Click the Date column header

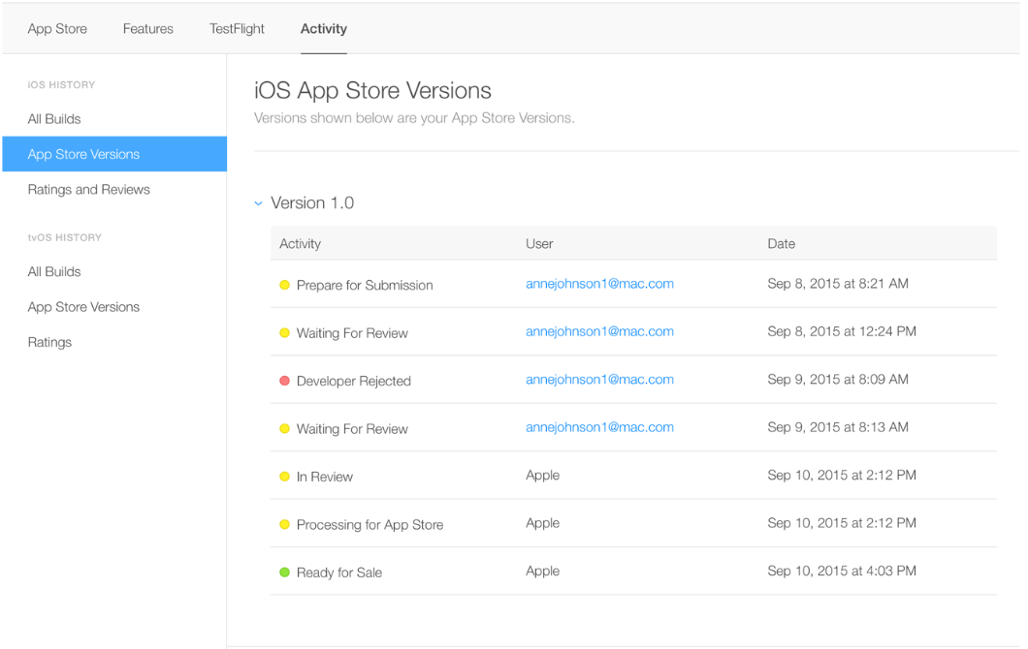[x=781, y=243]
